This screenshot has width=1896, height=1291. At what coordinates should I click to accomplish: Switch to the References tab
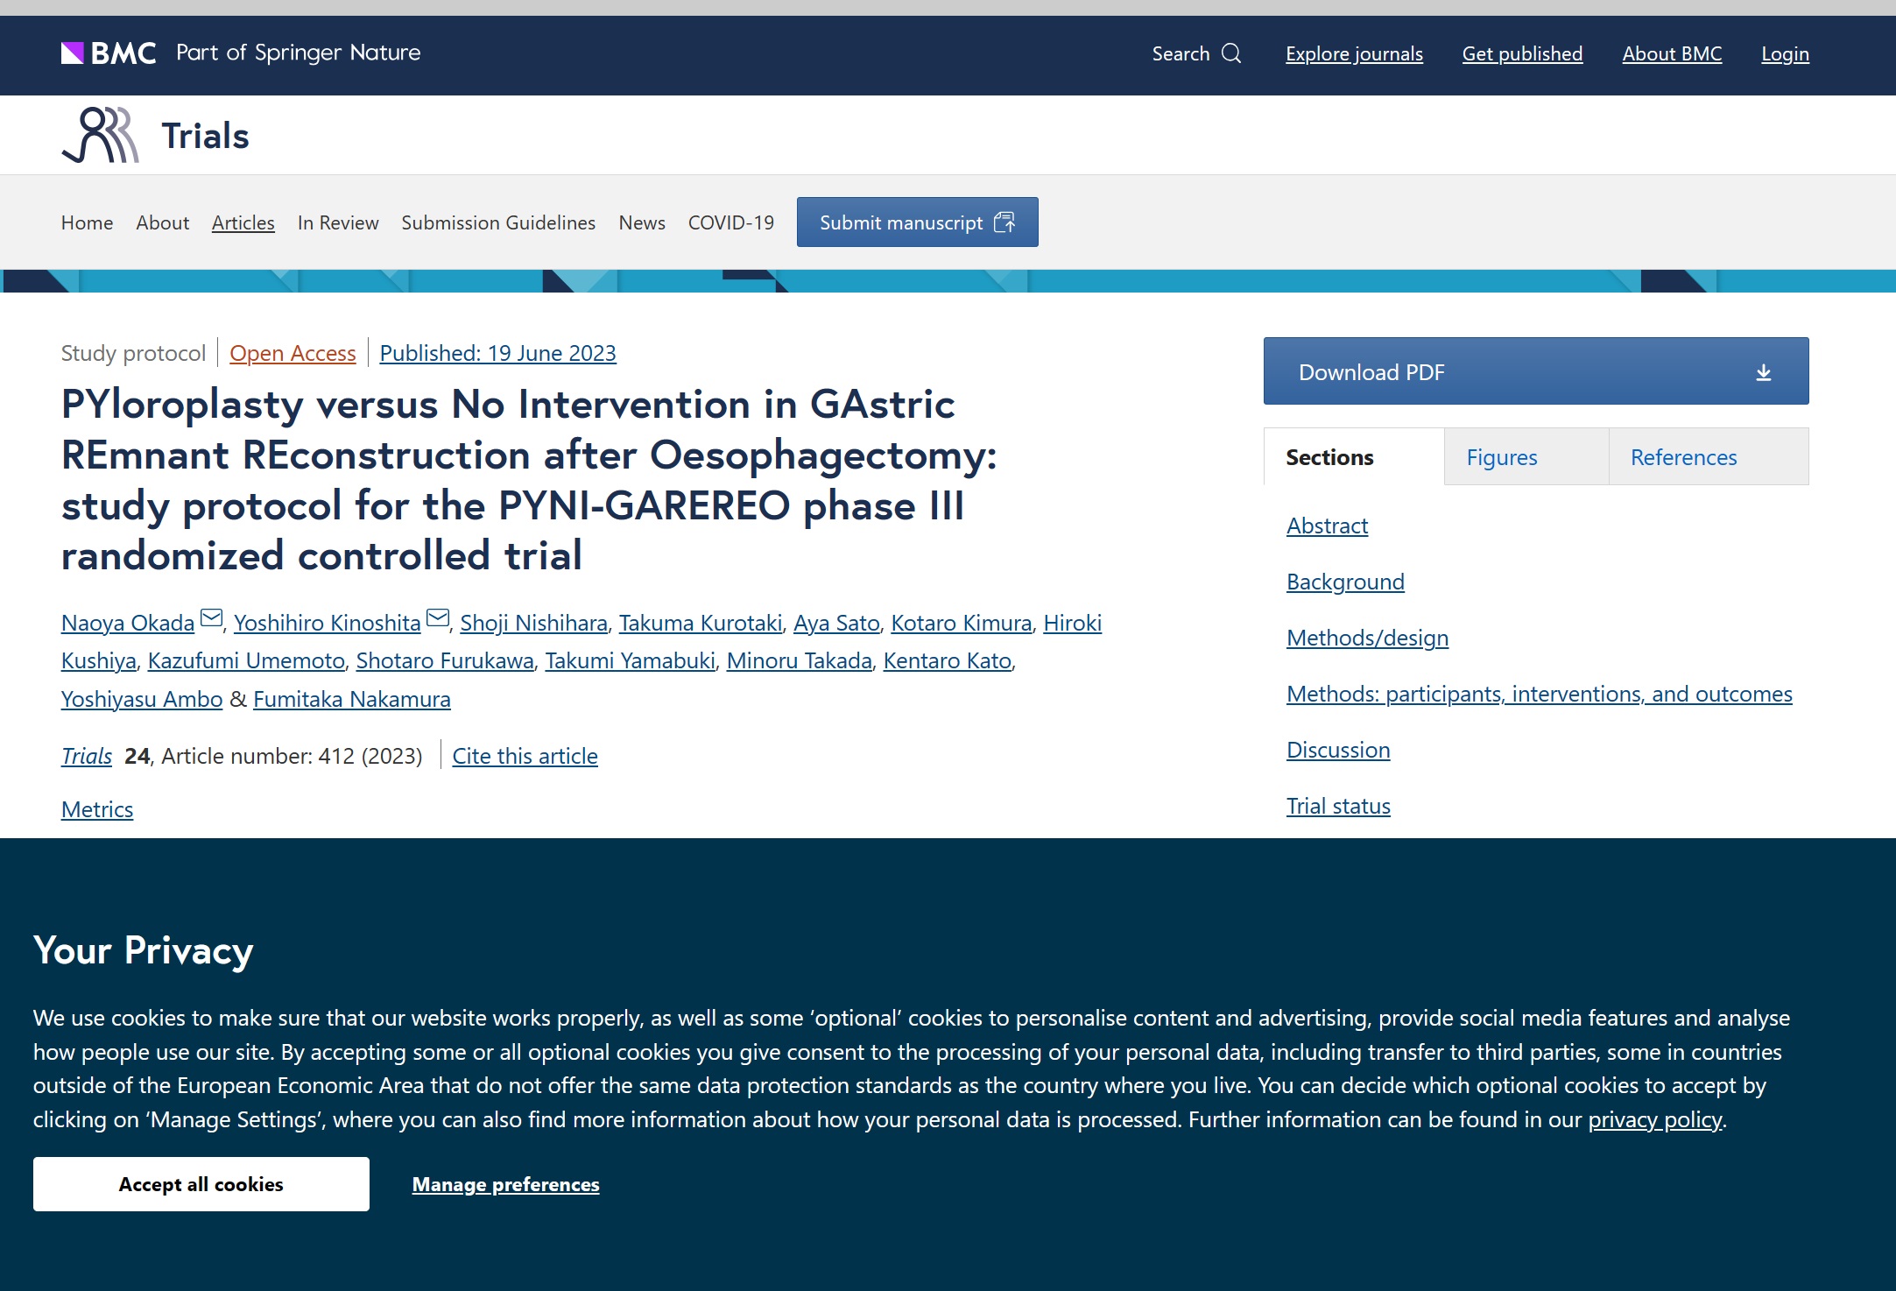point(1682,457)
